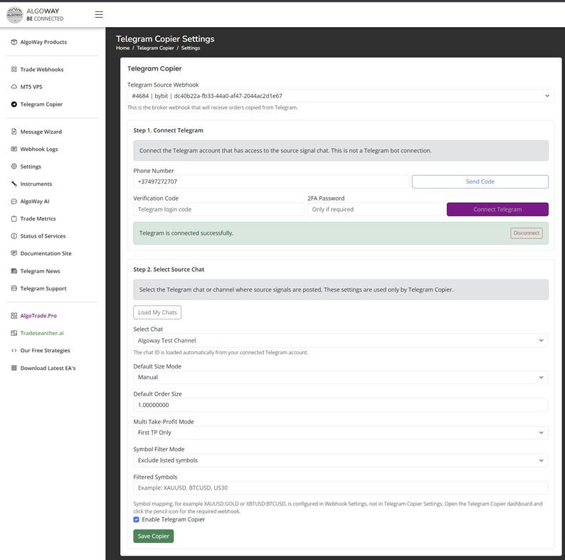This screenshot has width=565, height=560.
Task: Click the Connect Telegram button
Action: tap(497, 209)
